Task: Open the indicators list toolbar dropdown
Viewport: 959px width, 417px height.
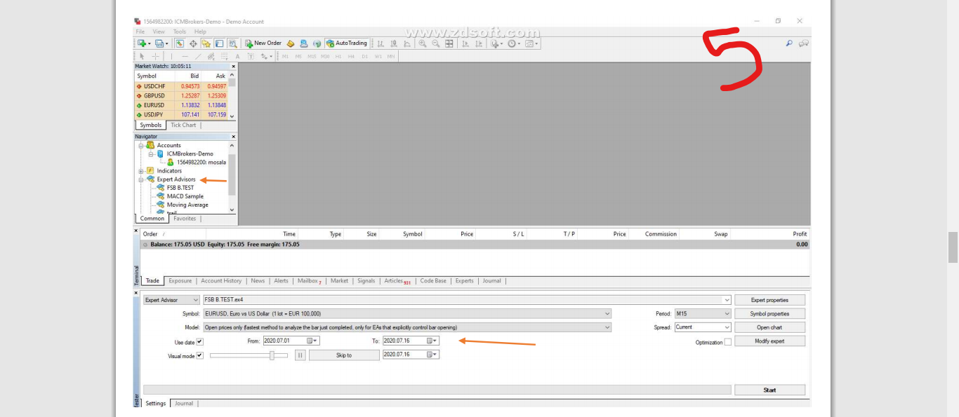Action: click(x=496, y=43)
